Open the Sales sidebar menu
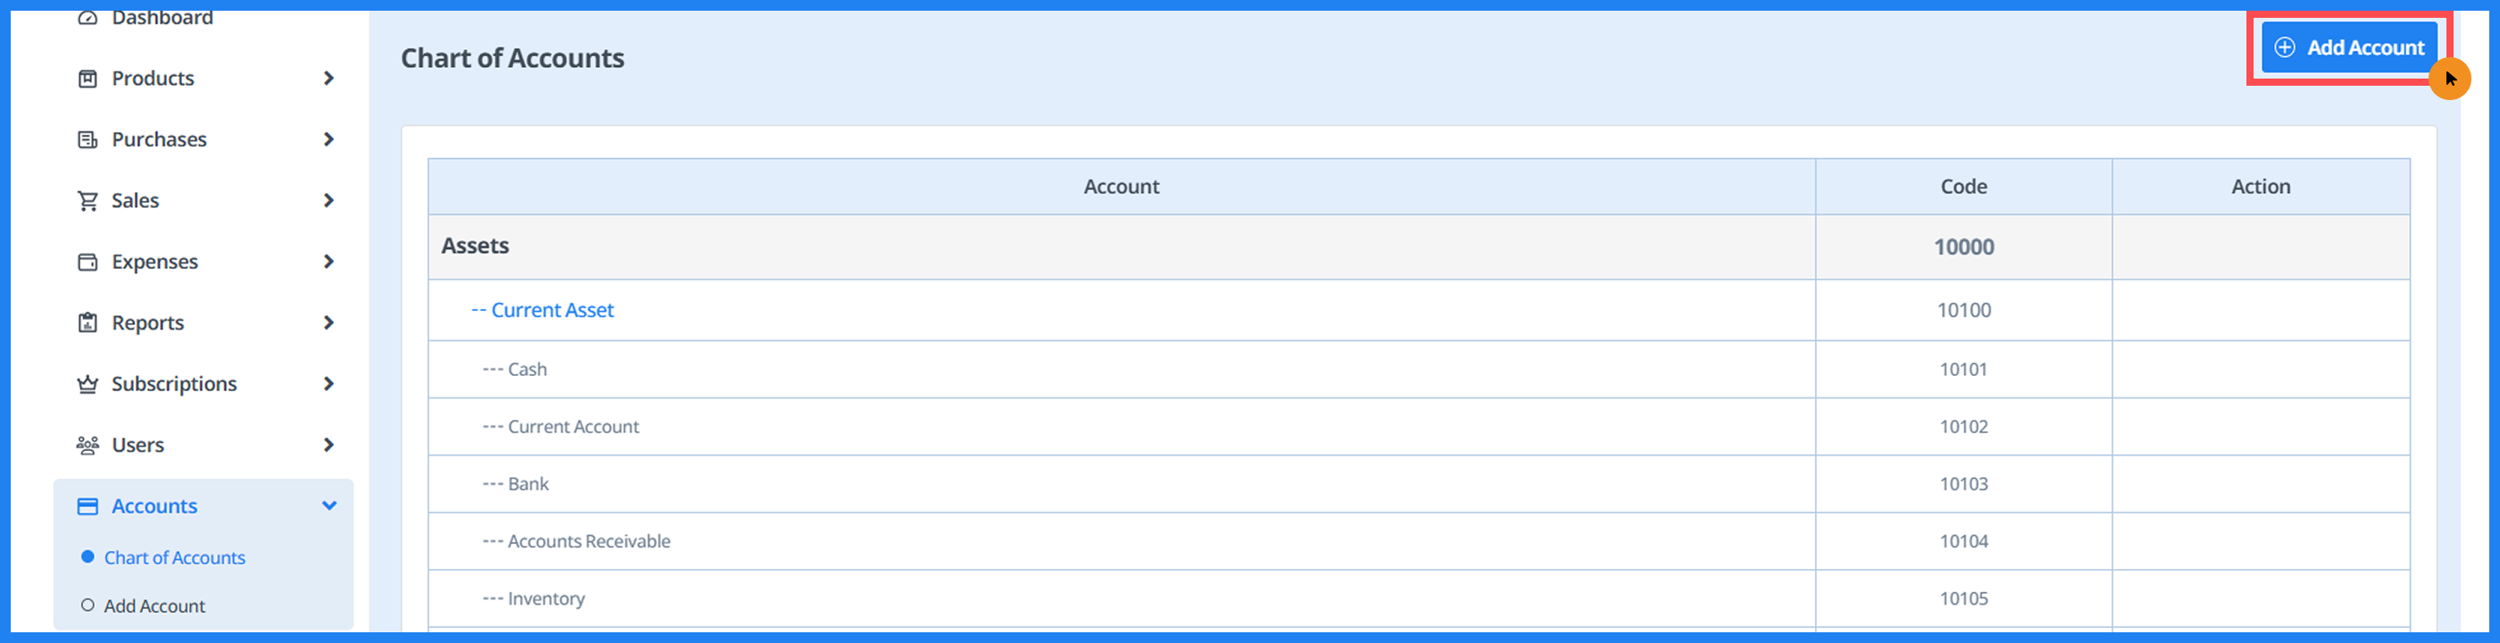Image resolution: width=2500 pixels, height=643 pixels. tap(204, 201)
